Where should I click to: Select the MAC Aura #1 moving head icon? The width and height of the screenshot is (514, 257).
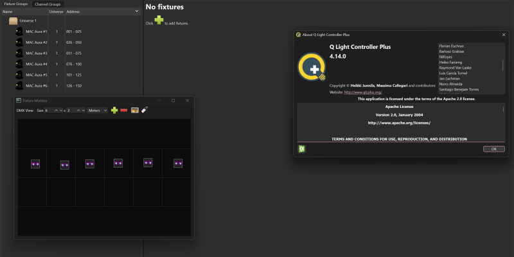pyautogui.click(x=19, y=31)
